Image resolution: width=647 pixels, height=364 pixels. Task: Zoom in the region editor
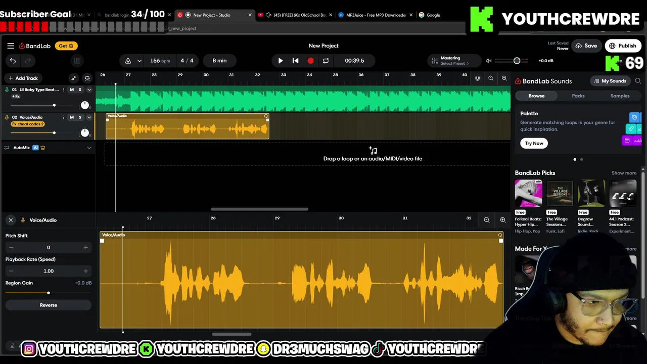(x=503, y=220)
